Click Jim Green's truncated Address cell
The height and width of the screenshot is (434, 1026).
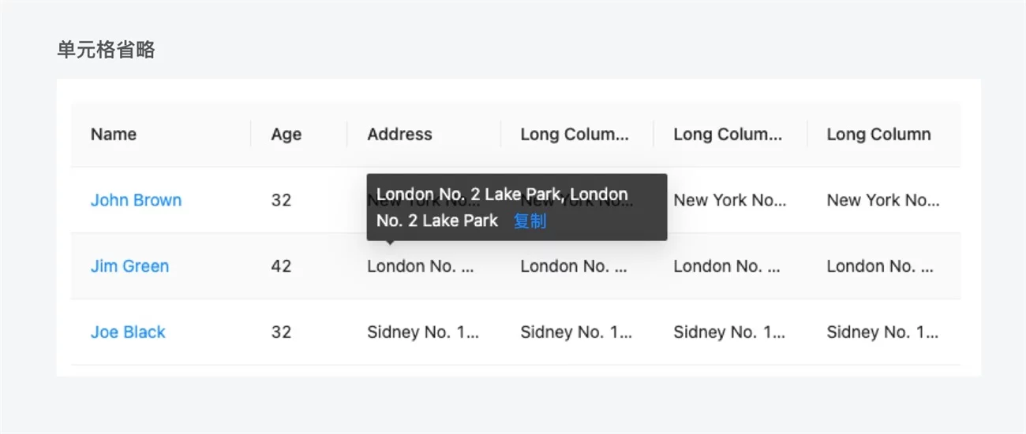pos(421,266)
